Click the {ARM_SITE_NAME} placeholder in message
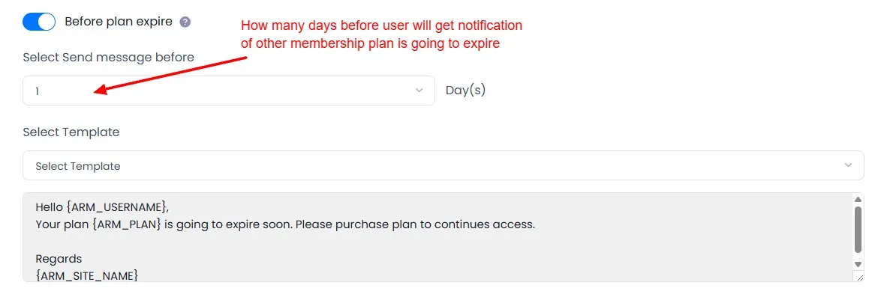The image size is (887, 300). [87, 275]
